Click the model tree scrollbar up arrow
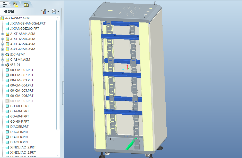Image resolution: width=242 pixels, height=158 pixels. point(58,18)
